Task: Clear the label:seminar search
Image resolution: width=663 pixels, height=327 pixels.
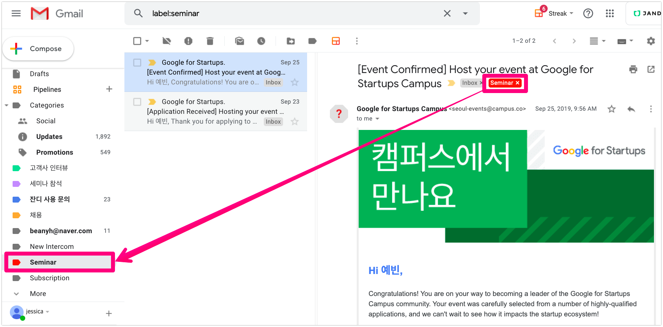Action: click(447, 13)
